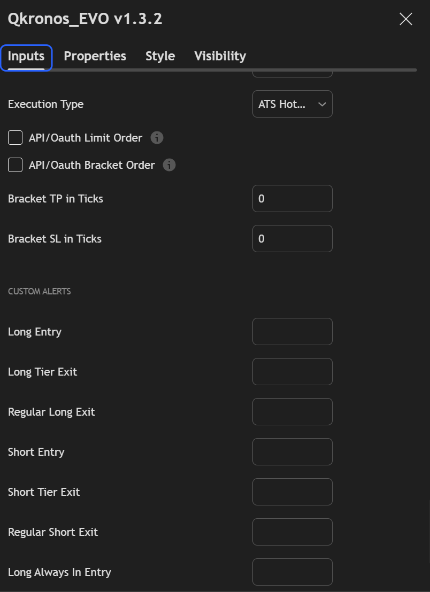The image size is (430, 592).
Task: Focus the Bracket SL in Ticks field
Action: (x=292, y=239)
